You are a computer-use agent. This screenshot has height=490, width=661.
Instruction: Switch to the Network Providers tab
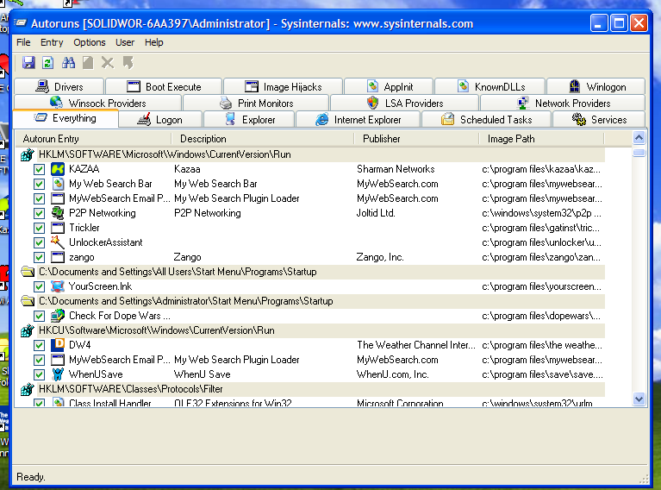[564, 103]
